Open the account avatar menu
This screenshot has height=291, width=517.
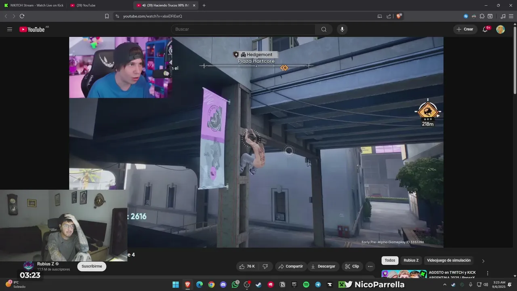pos(500,29)
